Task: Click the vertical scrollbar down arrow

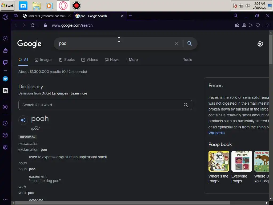Action: (x=271, y=198)
